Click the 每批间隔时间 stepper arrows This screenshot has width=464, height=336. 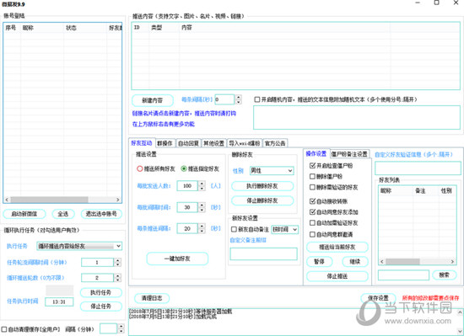tap(202, 207)
